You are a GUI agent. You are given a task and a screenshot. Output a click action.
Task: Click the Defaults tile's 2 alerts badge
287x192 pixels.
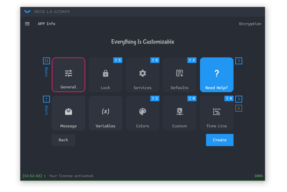pyautogui.click(x=192, y=60)
